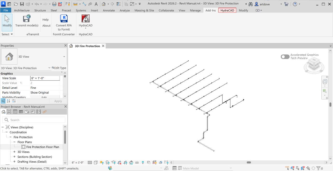Open the File menu
Screen dimensions: 333x171
click(x=5, y=10)
